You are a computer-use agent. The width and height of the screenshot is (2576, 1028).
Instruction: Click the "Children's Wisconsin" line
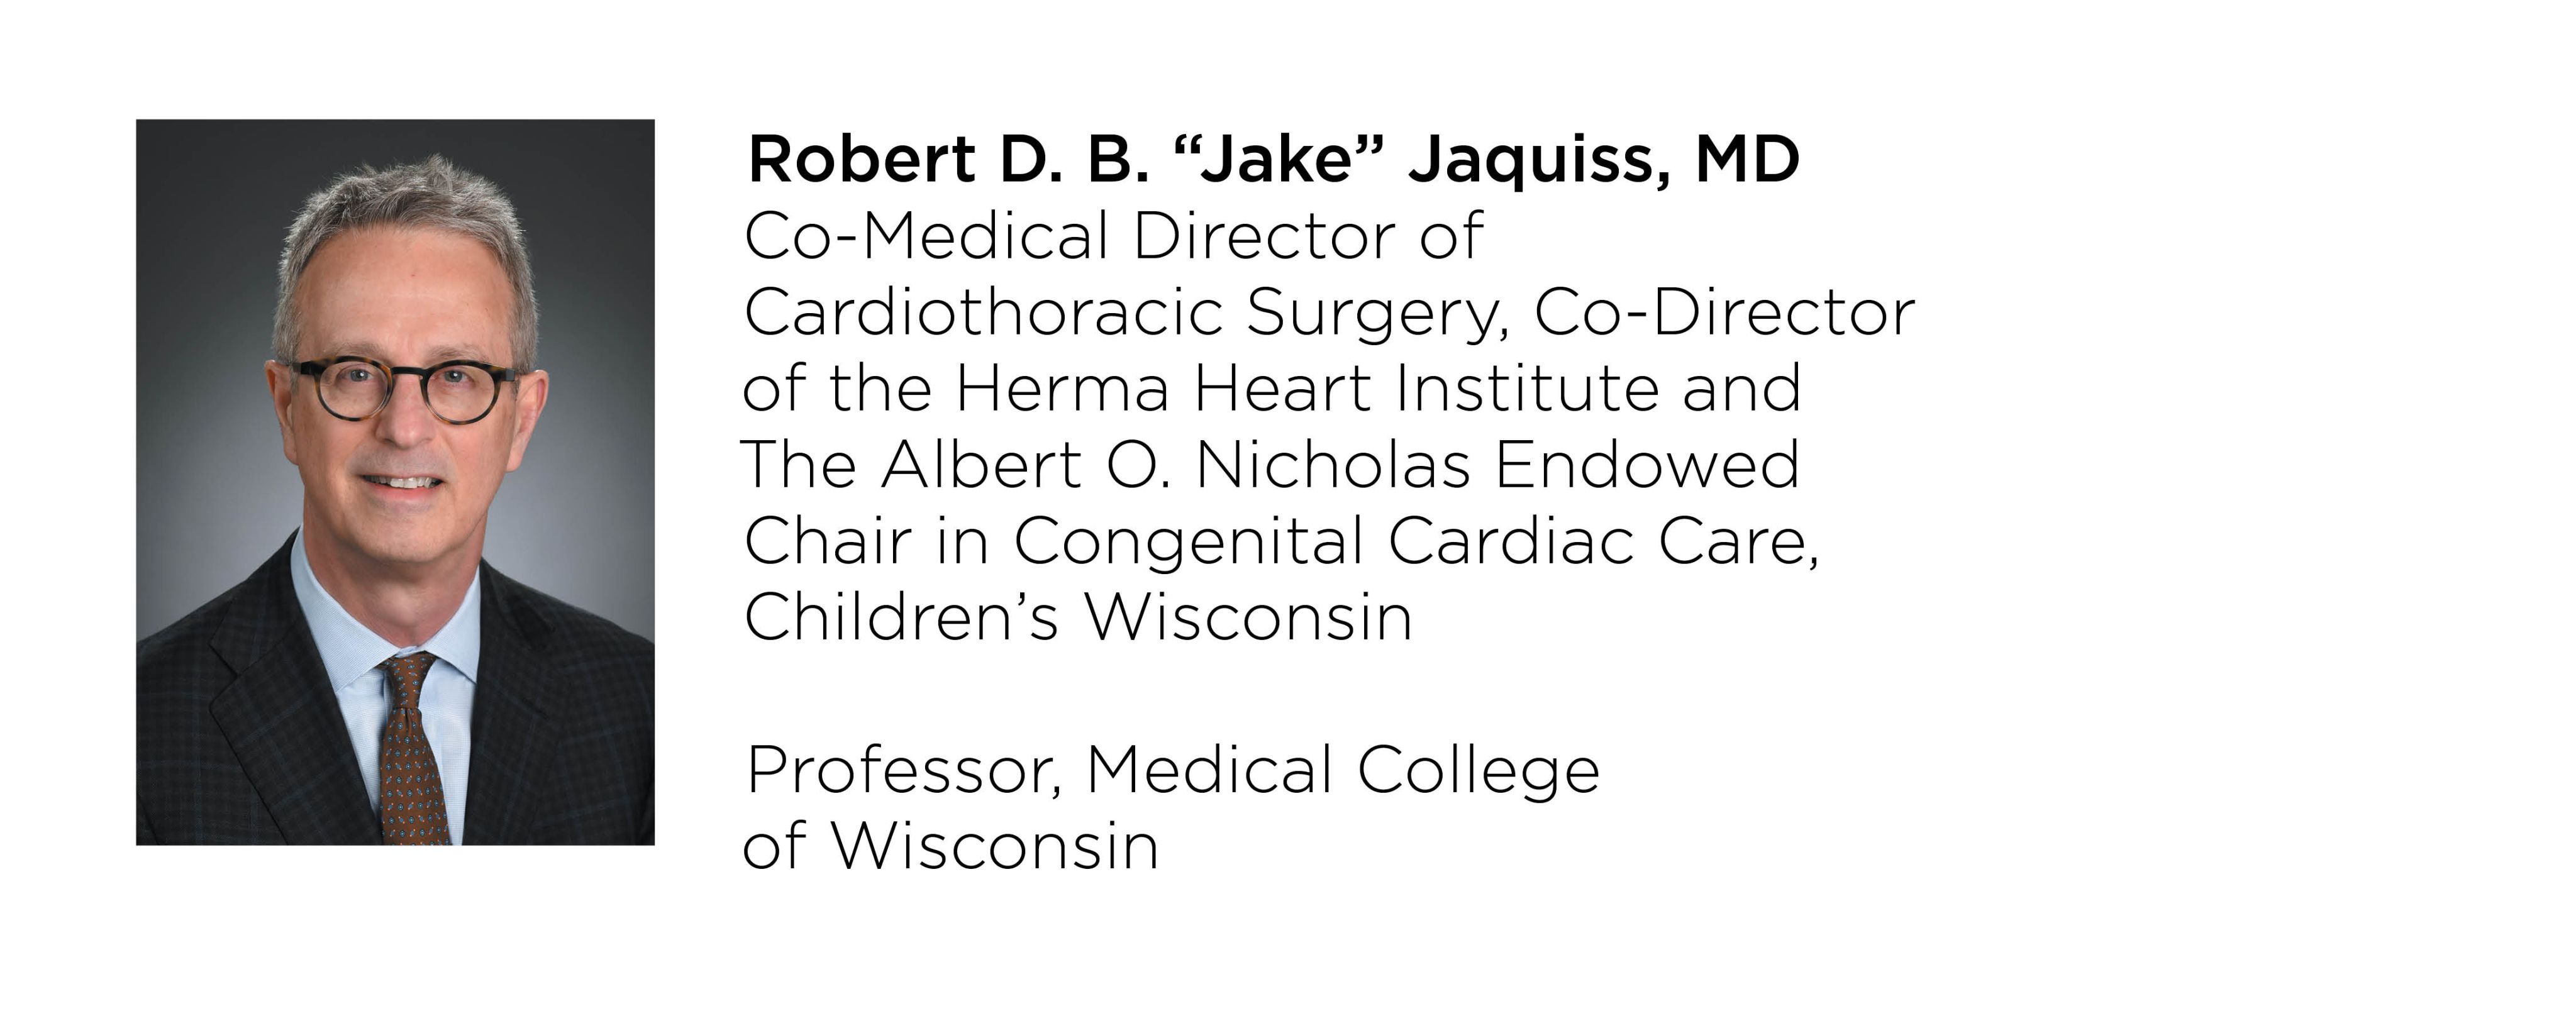1078,617
